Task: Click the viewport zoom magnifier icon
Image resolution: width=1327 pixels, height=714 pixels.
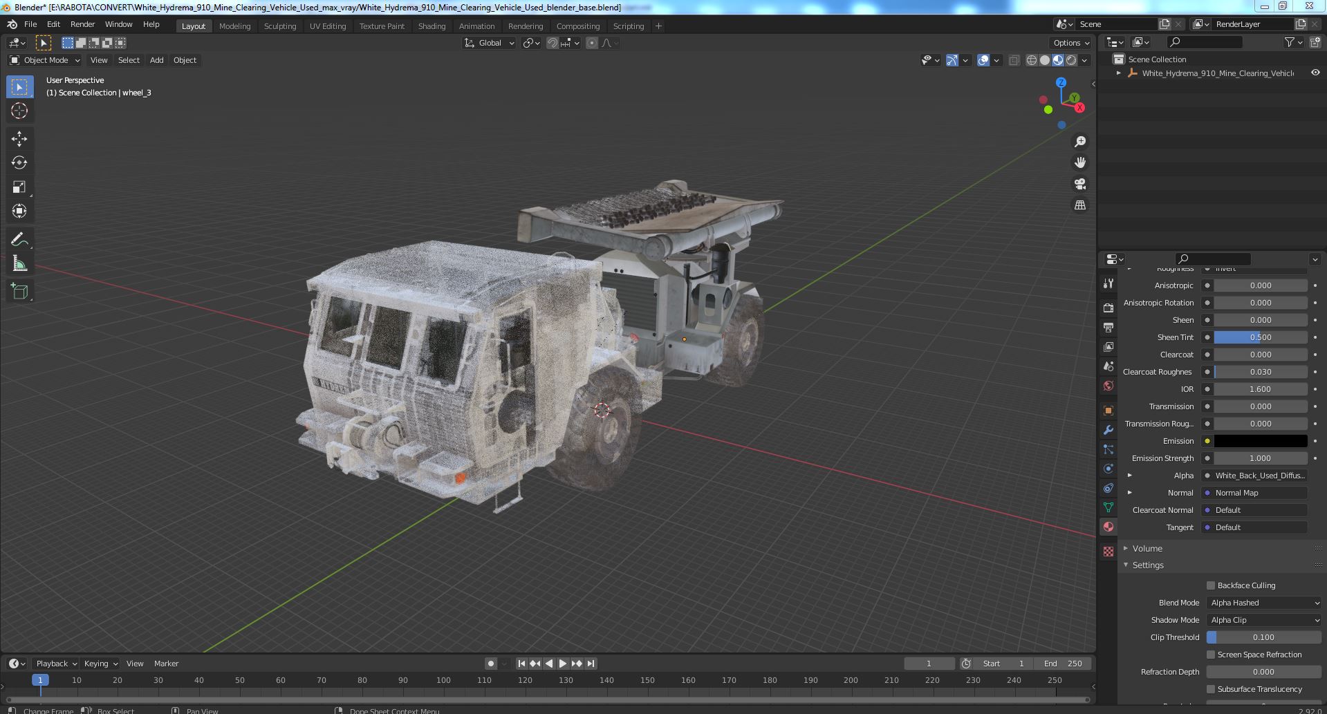Action: (1080, 142)
